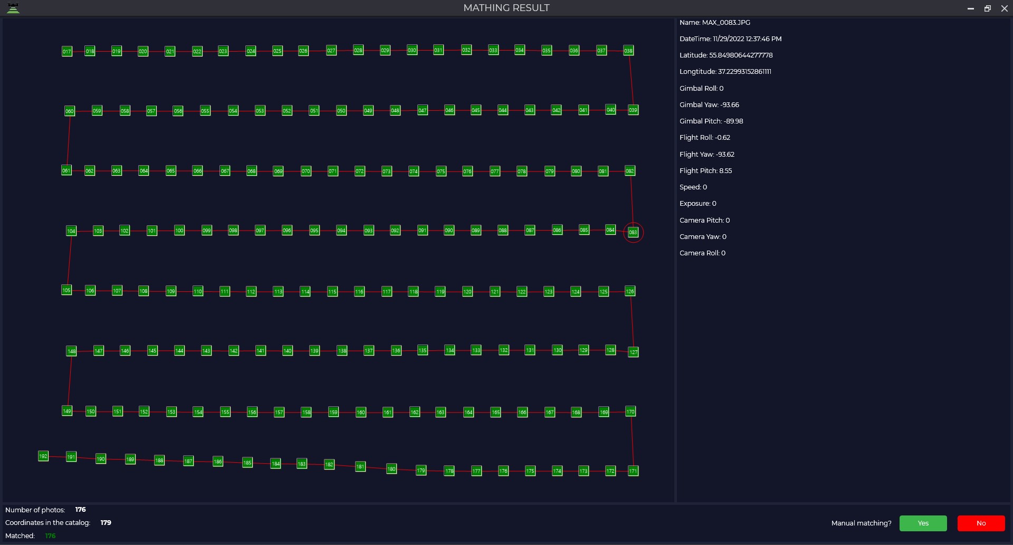Restore down the window
The image size is (1013, 545).
point(987,8)
